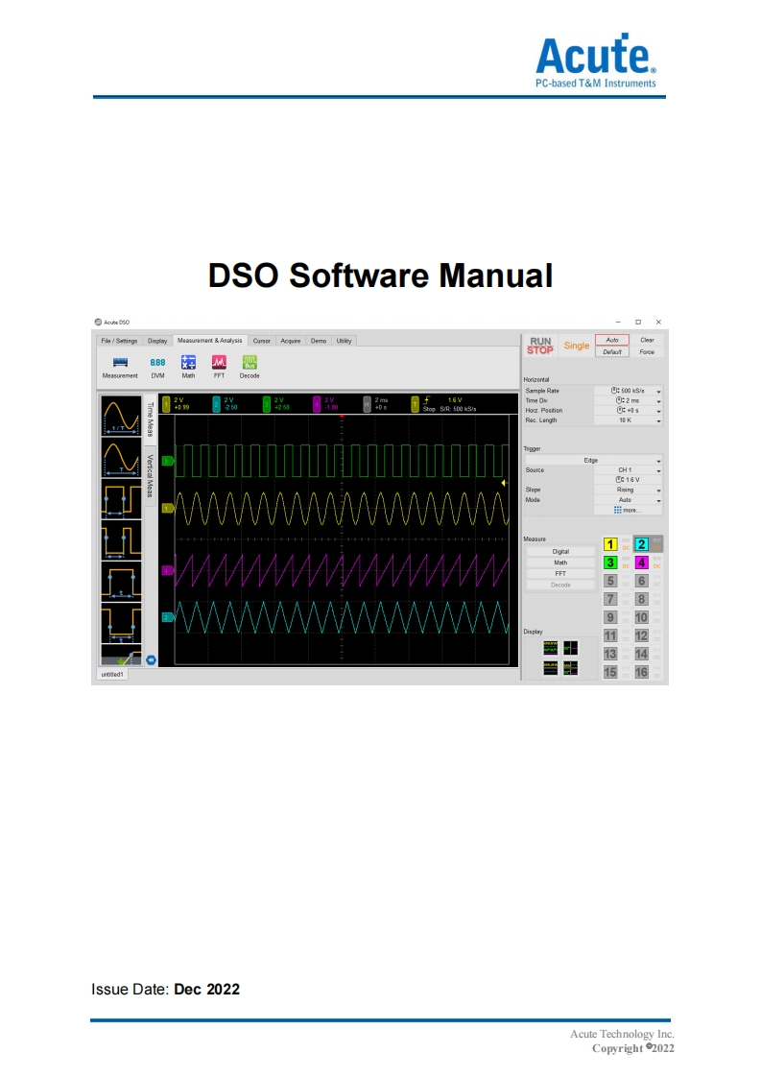761x1077 pixels.
Task: Expand the Edge trigger type dropdown
Action: click(x=594, y=460)
